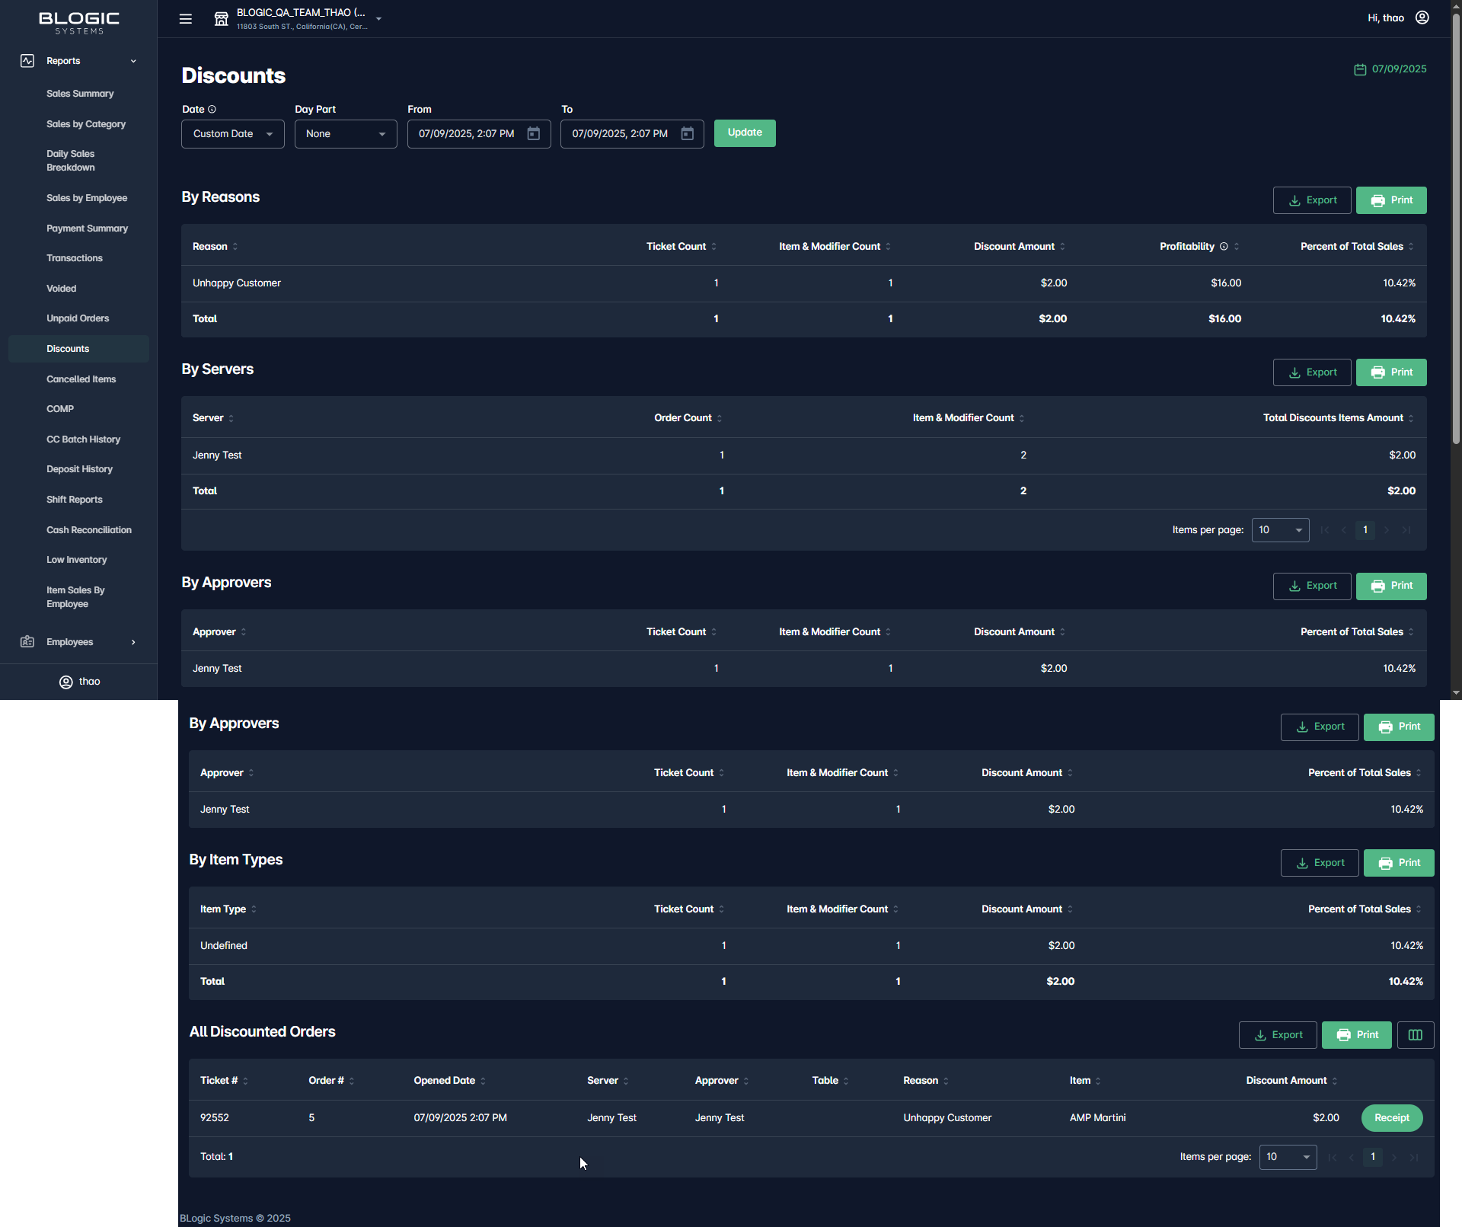Viewport: 1462px width, 1227px height.
Task: Click the Receipt button for ticket 92552
Action: point(1391,1118)
